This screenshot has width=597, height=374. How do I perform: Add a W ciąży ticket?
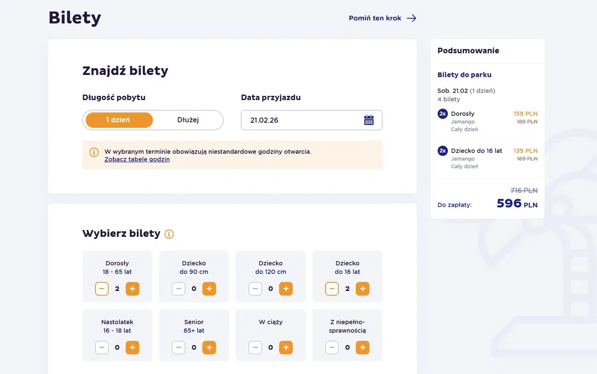click(286, 348)
